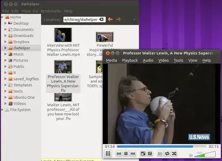Clear the location path field
The height and width of the screenshot is (161, 222).
coord(102,19)
